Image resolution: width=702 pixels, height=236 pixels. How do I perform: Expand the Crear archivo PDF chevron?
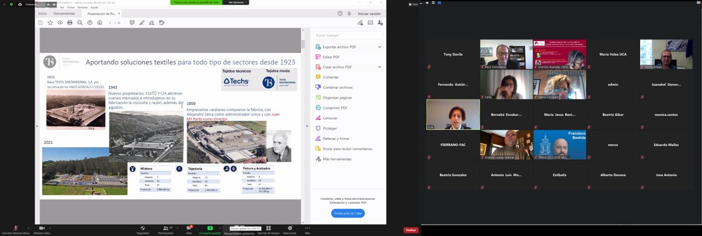379,67
